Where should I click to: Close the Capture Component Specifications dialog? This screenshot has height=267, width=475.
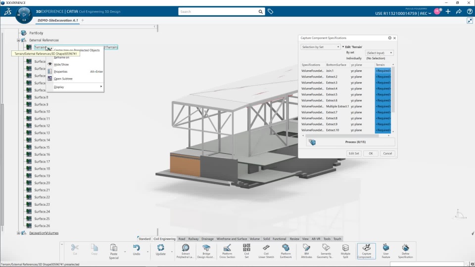pos(394,38)
